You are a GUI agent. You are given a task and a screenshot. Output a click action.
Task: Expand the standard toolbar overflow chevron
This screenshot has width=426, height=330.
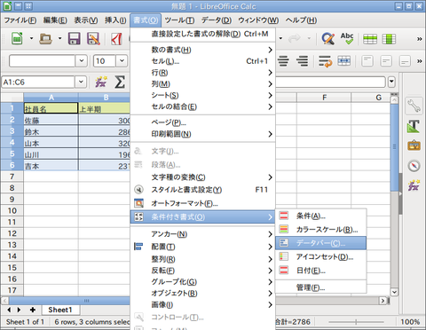click(x=419, y=39)
